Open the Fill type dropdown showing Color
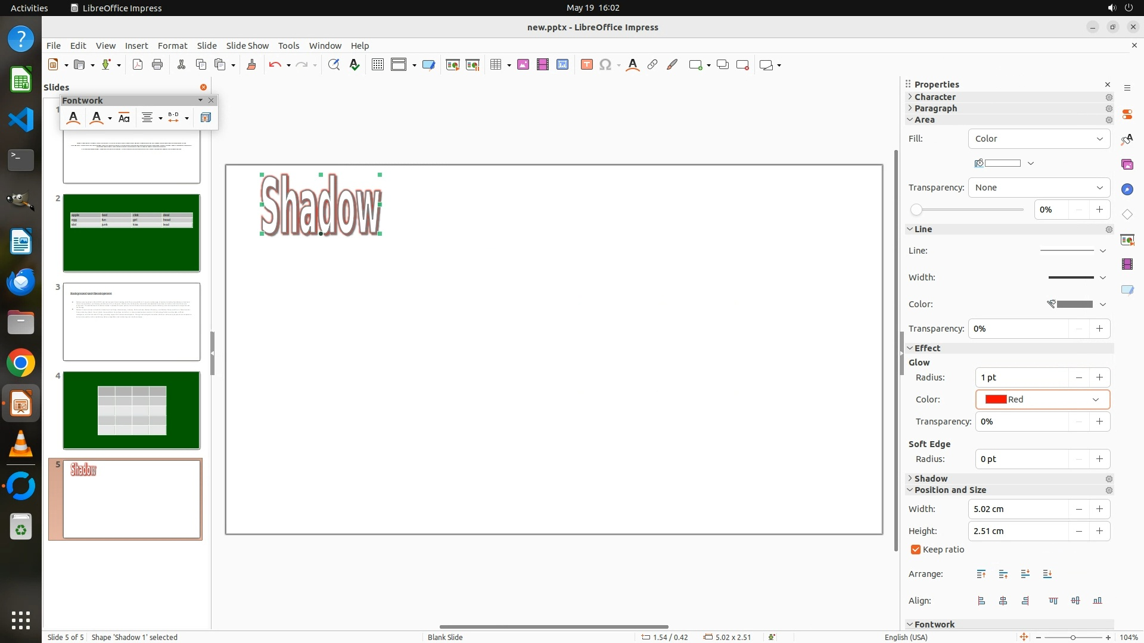 tap(1039, 139)
